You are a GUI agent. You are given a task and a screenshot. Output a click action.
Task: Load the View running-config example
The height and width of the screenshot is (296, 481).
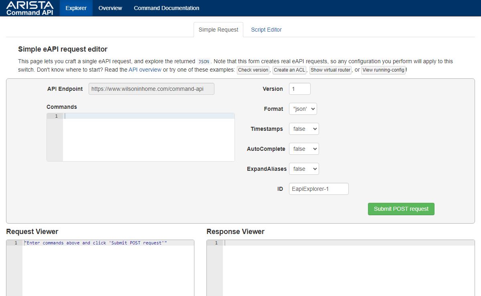coord(383,70)
